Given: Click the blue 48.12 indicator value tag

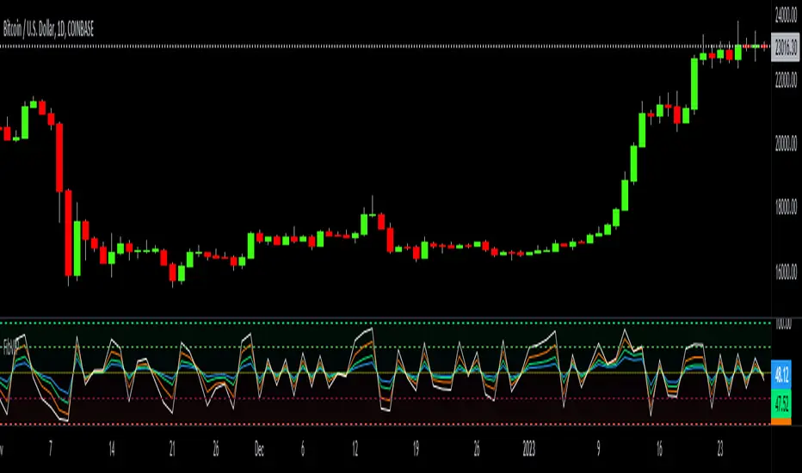Looking at the screenshot, I should click(781, 375).
